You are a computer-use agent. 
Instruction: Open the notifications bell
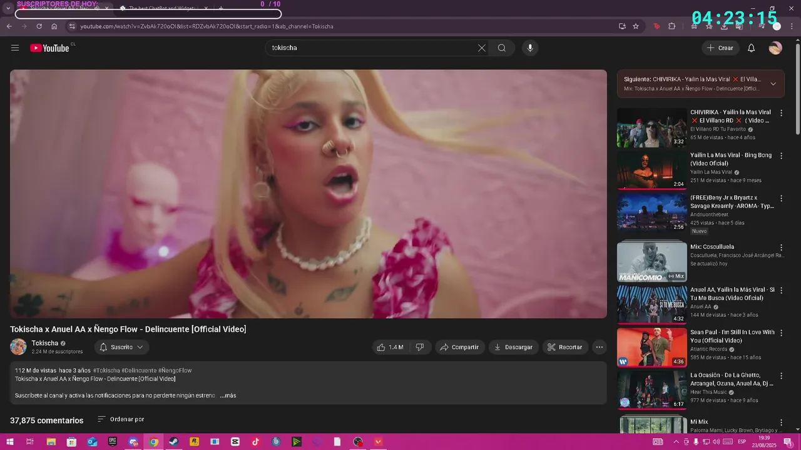point(752,48)
